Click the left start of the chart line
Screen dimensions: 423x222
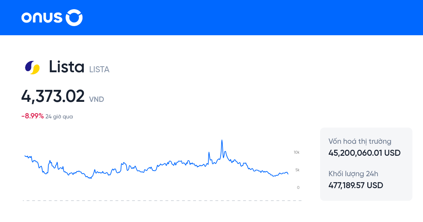25,155
